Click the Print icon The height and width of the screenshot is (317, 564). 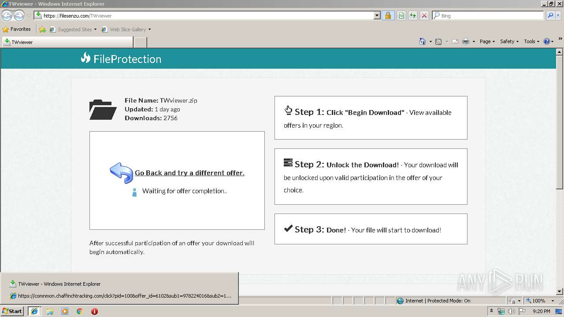pos(466,41)
